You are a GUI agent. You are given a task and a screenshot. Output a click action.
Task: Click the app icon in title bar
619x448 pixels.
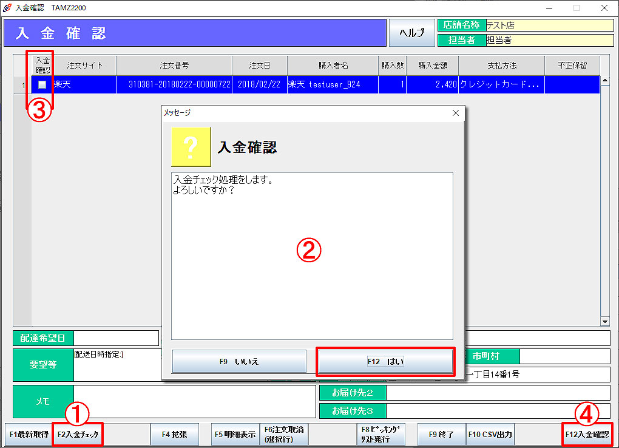click(x=7, y=7)
